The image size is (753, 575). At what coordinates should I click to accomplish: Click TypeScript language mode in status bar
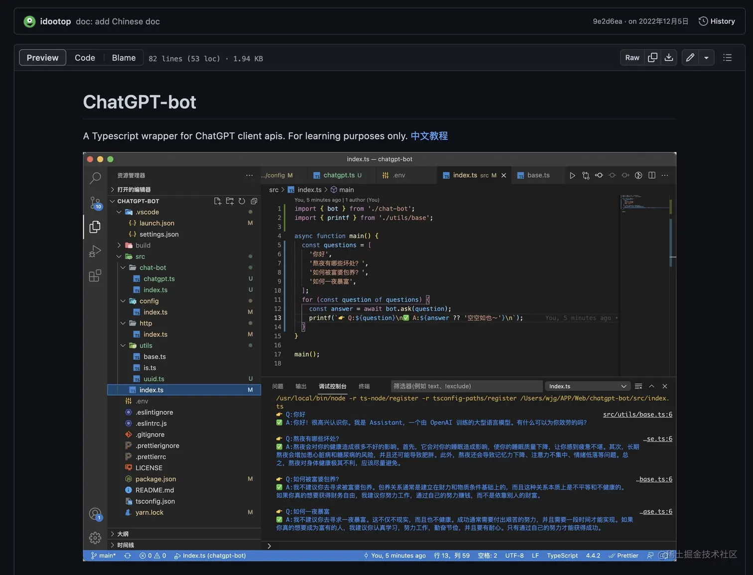(x=562, y=556)
